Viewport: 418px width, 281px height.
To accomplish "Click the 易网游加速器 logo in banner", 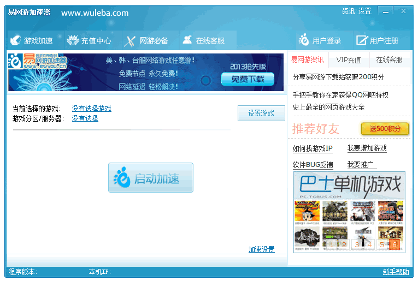I will (37, 61).
